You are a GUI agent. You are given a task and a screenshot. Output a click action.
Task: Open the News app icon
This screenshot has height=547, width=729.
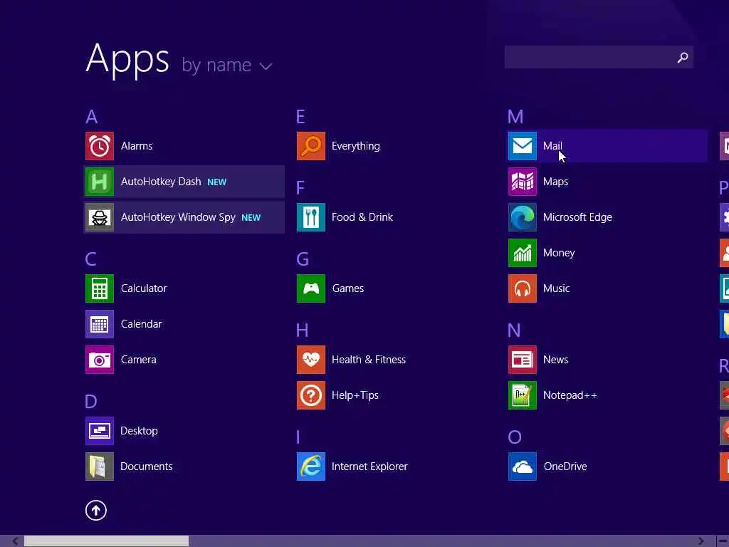pos(523,360)
